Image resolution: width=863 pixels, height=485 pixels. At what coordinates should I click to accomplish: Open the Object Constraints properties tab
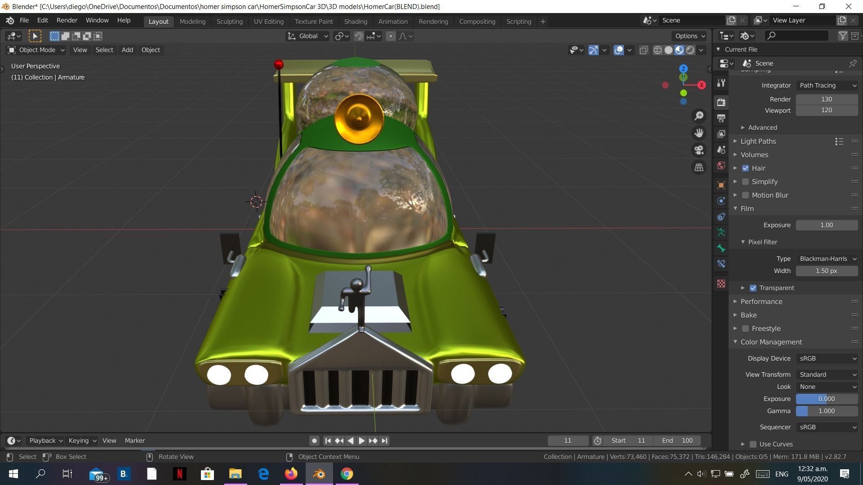pos(721,216)
